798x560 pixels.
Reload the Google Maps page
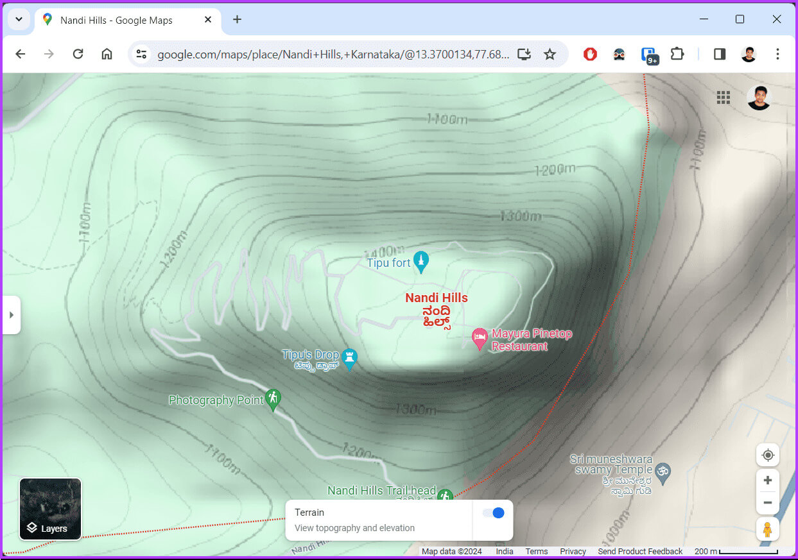(x=78, y=54)
